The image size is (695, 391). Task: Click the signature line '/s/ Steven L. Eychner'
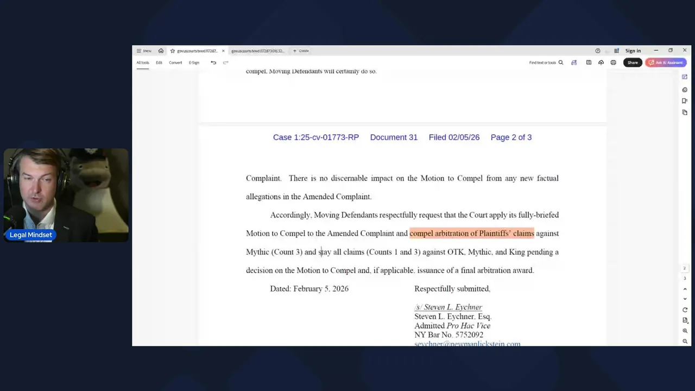point(448,307)
